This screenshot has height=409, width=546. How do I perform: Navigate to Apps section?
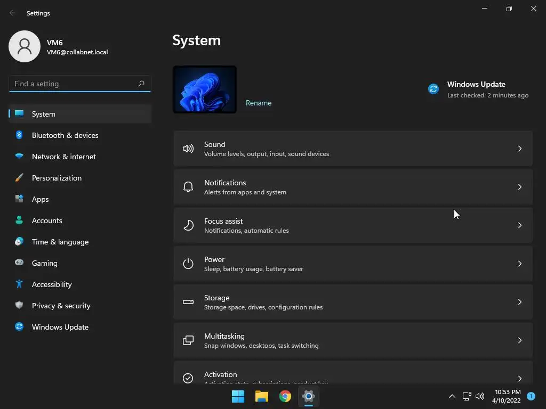80,199
